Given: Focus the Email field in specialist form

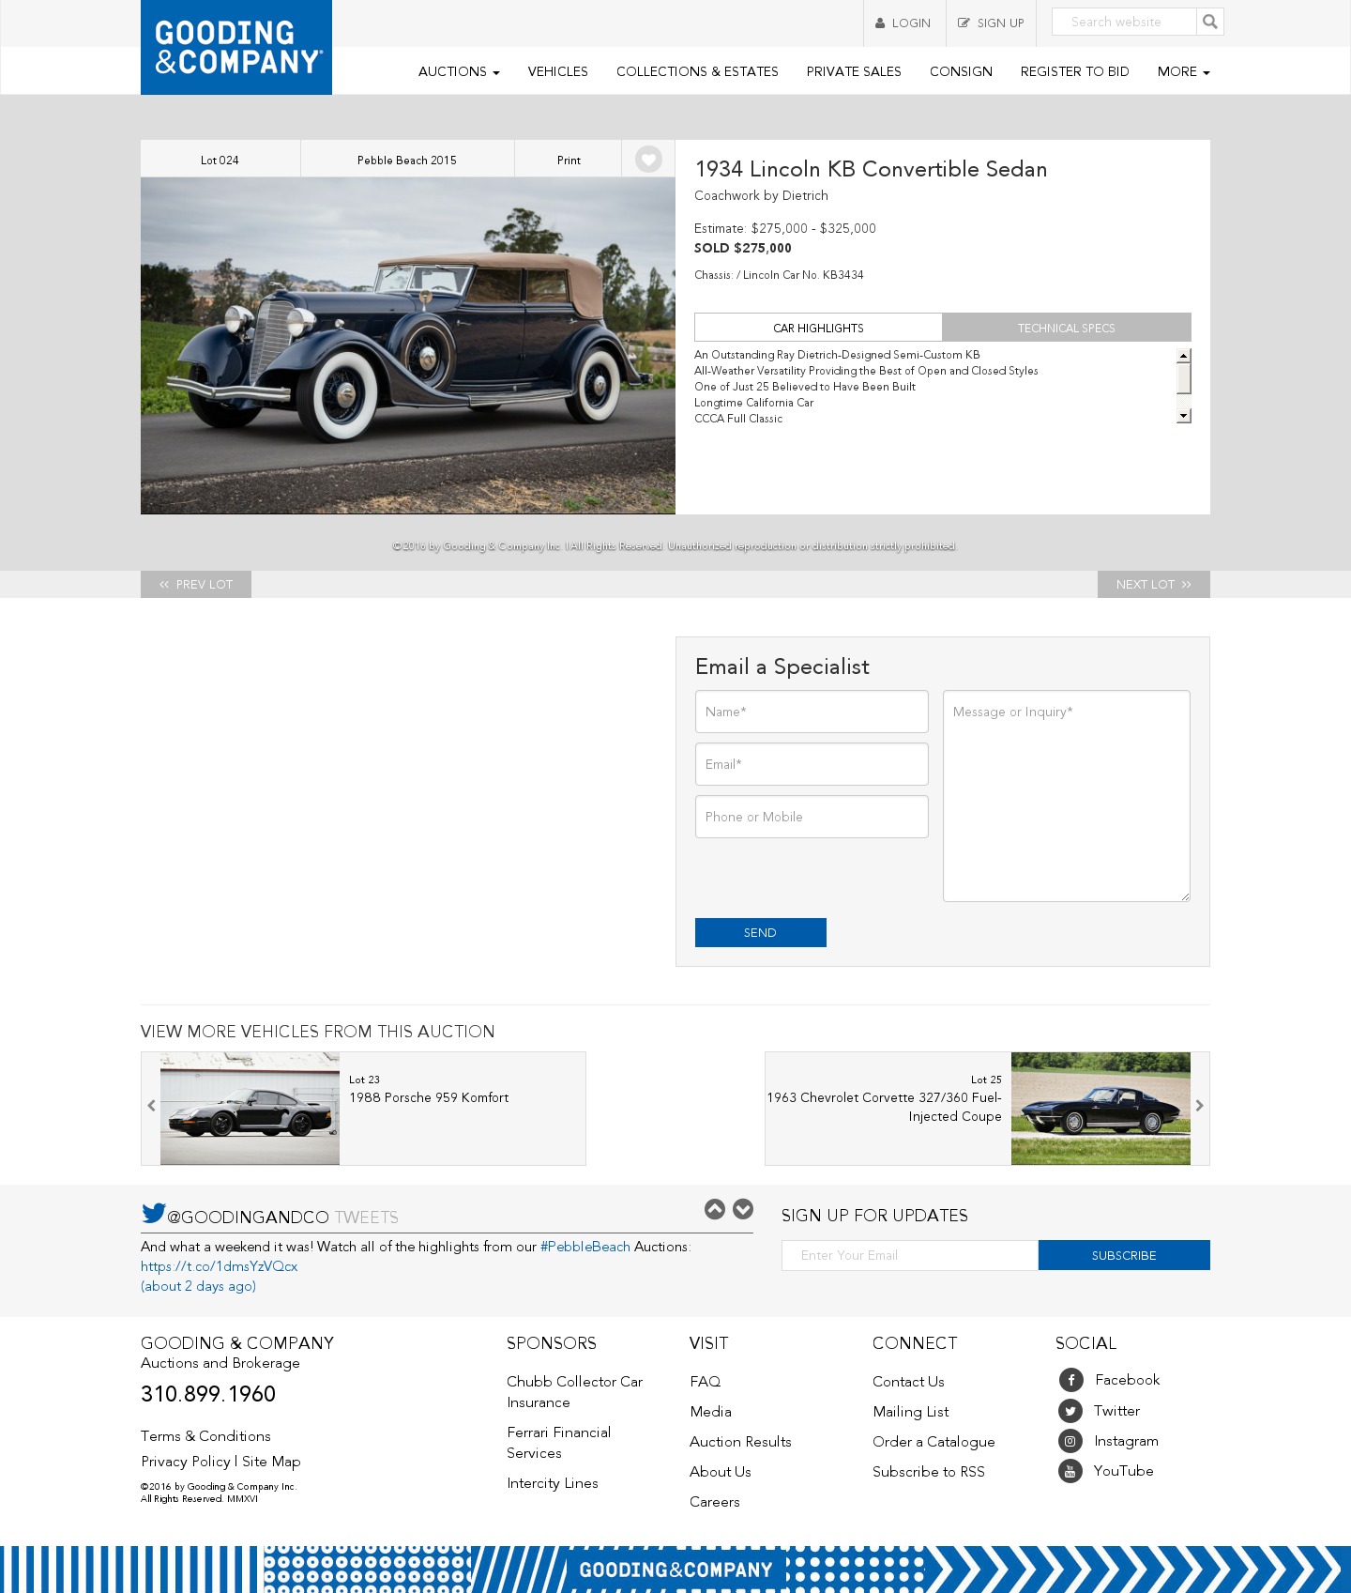Looking at the screenshot, I should 812,764.
